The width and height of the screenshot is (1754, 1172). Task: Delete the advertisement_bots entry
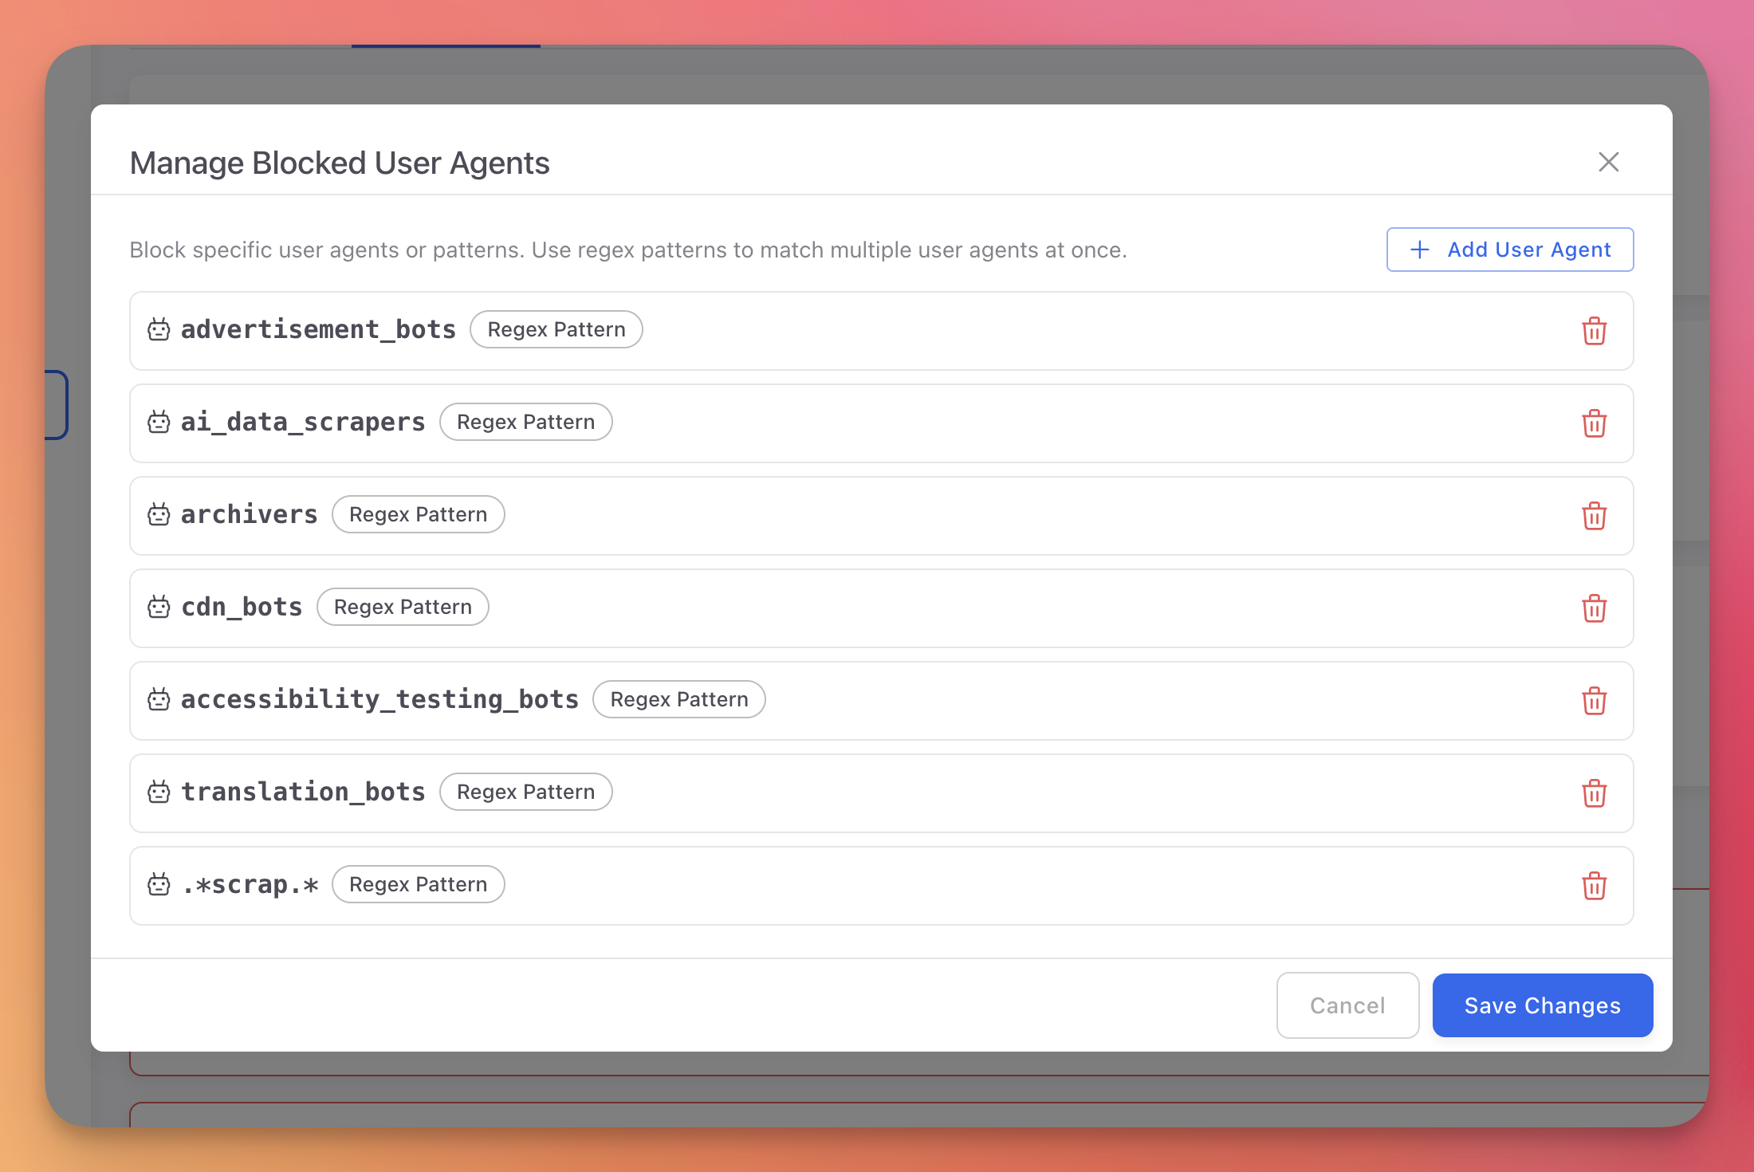(x=1594, y=331)
